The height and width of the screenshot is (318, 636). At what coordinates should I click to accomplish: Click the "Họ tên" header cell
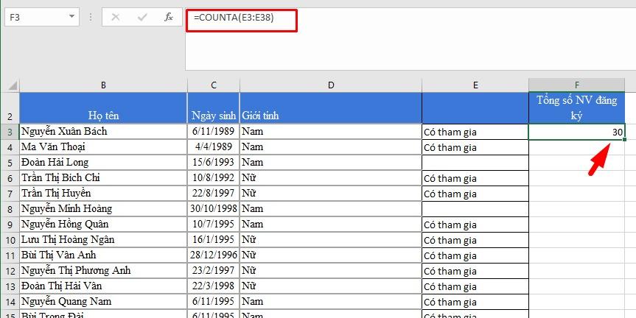(x=103, y=116)
